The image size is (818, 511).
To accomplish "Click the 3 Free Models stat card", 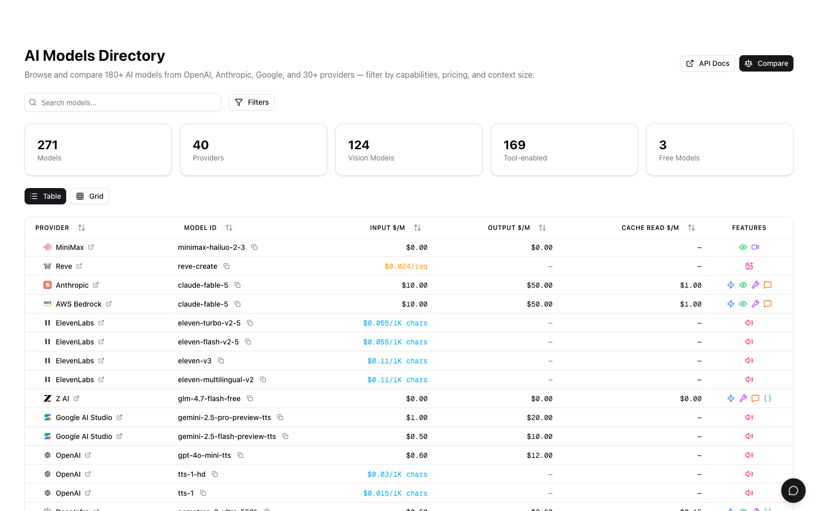I will tap(720, 150).
